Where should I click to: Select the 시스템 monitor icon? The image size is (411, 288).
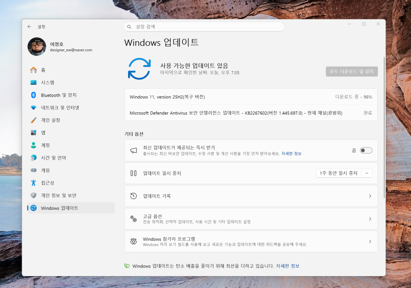click(34, 83)
